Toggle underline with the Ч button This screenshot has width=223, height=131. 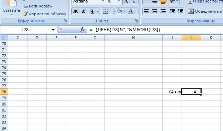[x=92, y=11]
